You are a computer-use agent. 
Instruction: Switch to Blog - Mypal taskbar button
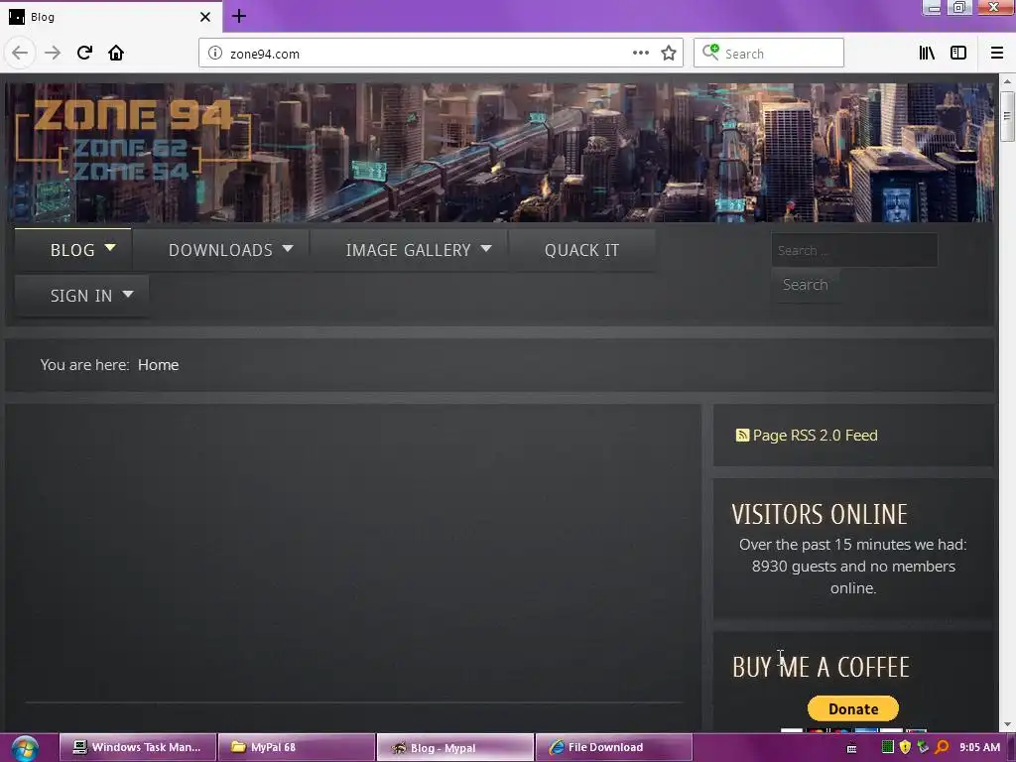click(x=455, y=748)
